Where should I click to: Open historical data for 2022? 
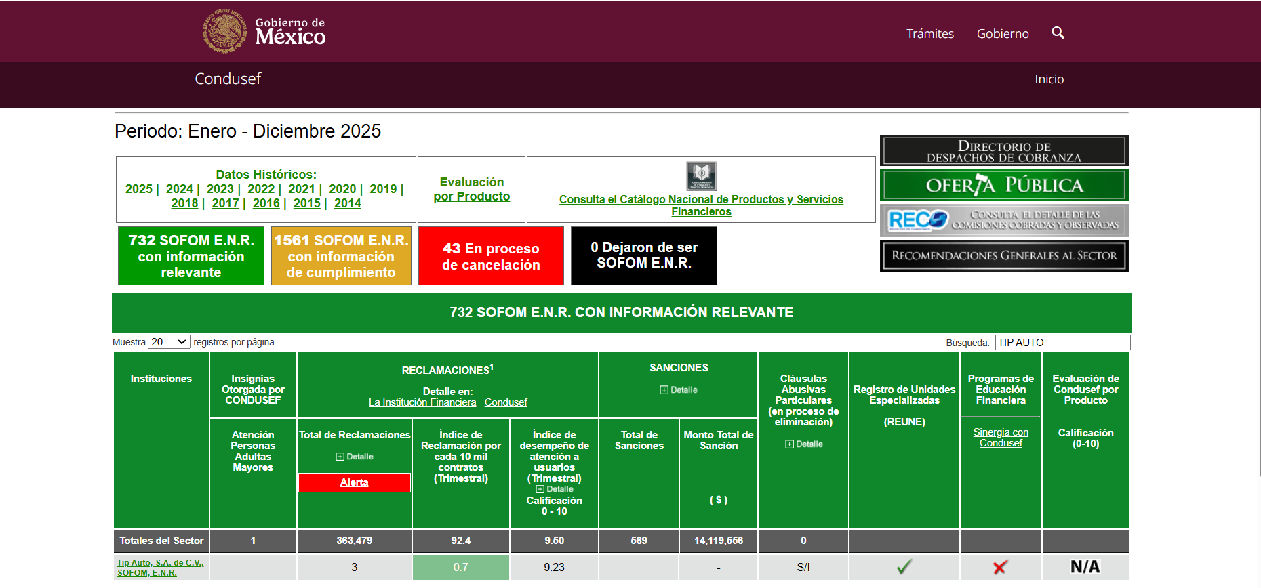(x=261, y=189)
